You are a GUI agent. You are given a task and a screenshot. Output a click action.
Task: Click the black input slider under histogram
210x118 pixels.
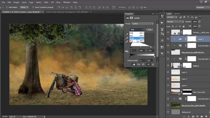[x=131, y=47]
